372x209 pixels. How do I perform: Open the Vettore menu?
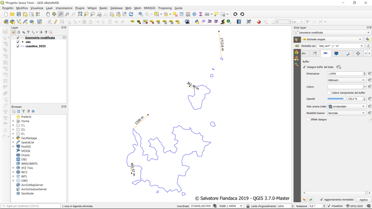(92, 8)
